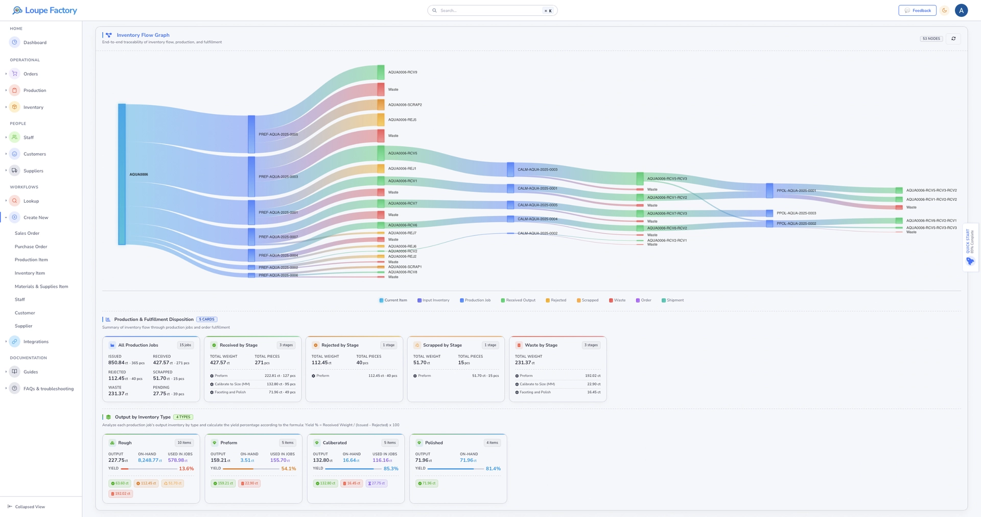Expand the Production submenu arrow
This screenshot has height=517, width=981.
pyautogui.click(x=6, y=90)
